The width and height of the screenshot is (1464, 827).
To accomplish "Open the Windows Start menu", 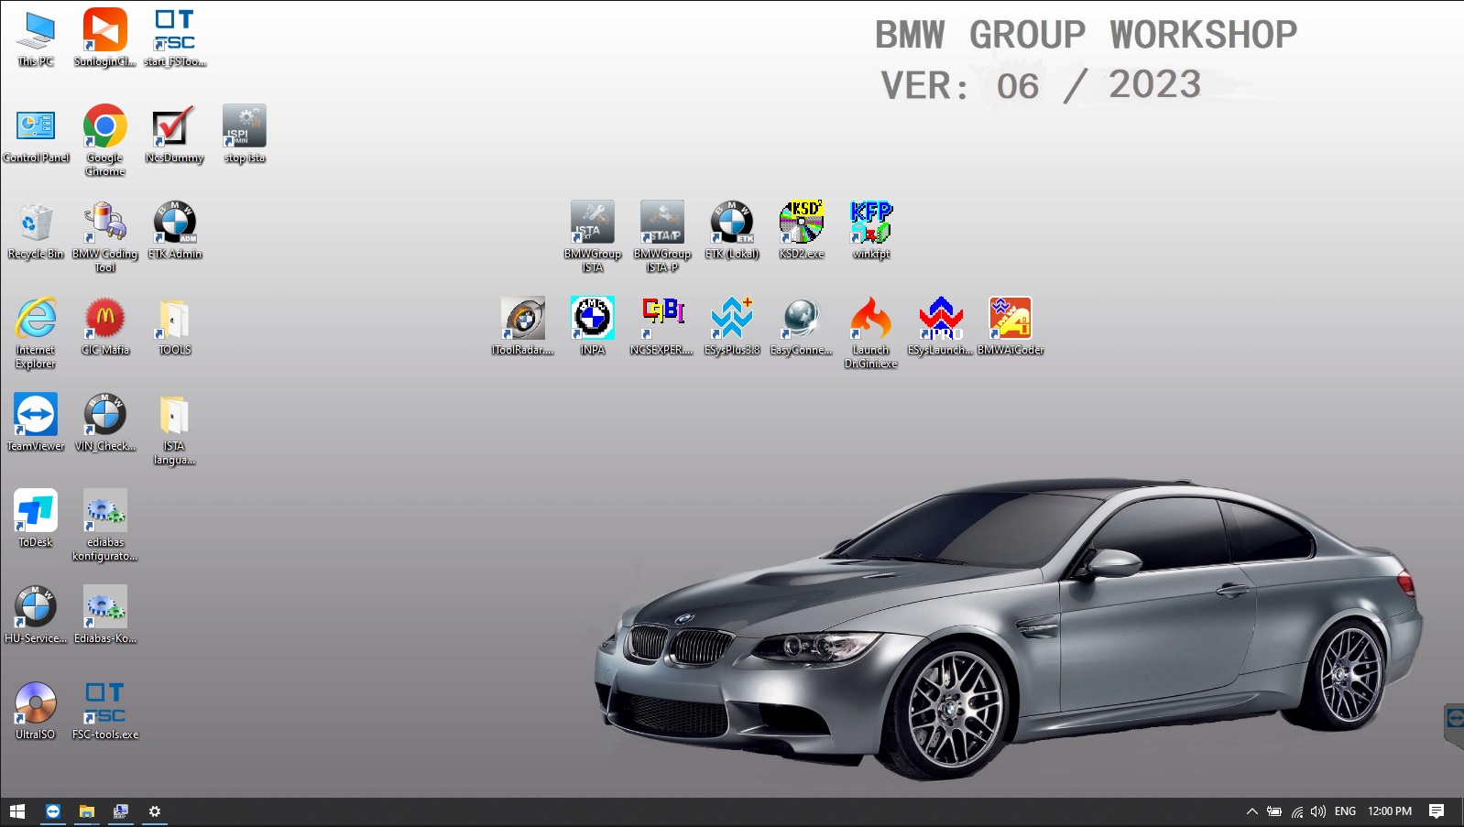I will pos(17,811).
